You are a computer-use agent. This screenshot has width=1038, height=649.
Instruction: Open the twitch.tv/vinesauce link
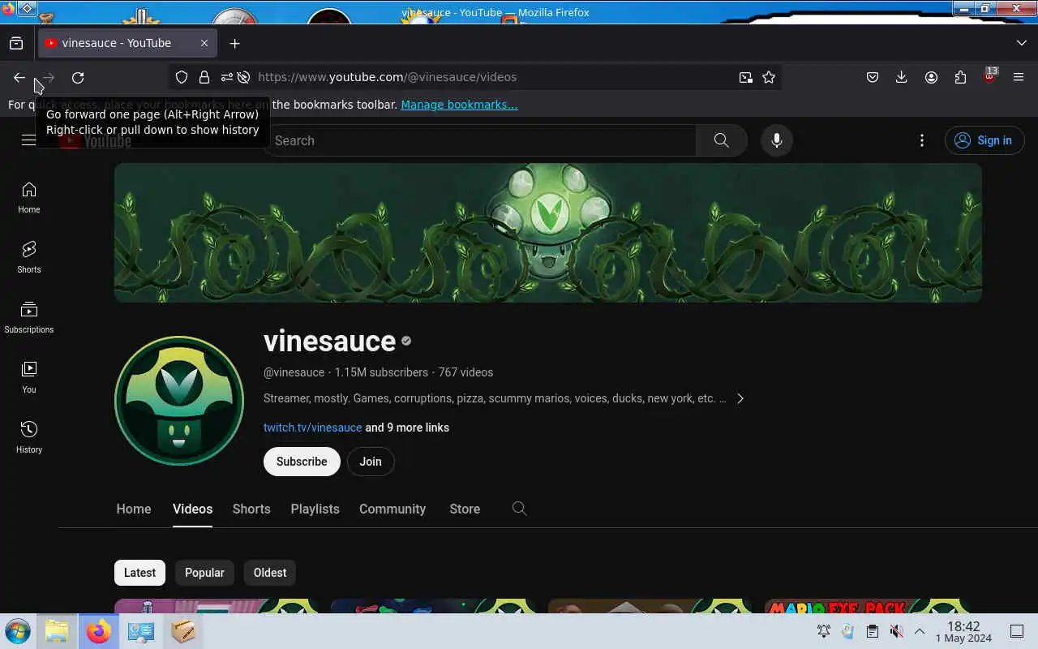coord(312,428)
